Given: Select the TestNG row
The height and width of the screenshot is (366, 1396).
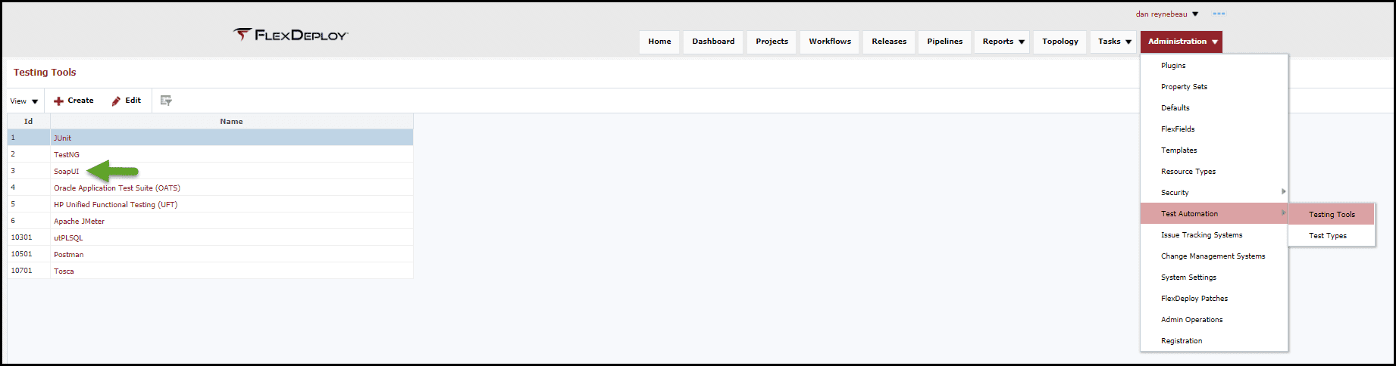Looking at the screenshot, I should click(211, 154).
